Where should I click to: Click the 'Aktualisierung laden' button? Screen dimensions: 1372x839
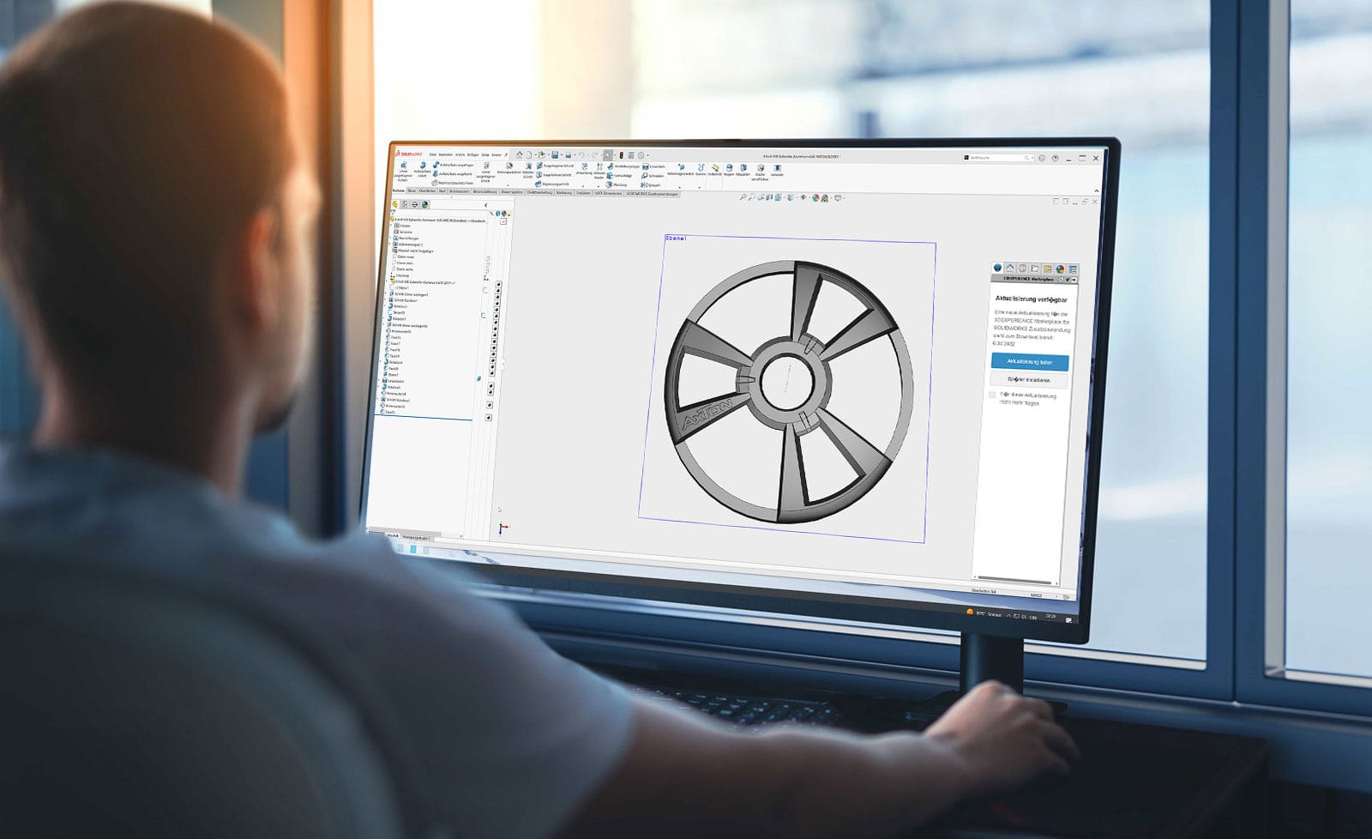(x=1029, y=362)
